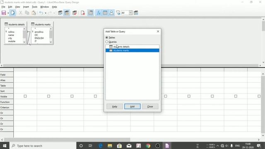
Task: Click the Clear Query icon
Action: [x=83, y=13]
